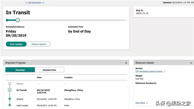Click the Friday 09/20/2019 scheduled delivery date
The width and height of the screenshot is (194, 109).
click(16, 33)
